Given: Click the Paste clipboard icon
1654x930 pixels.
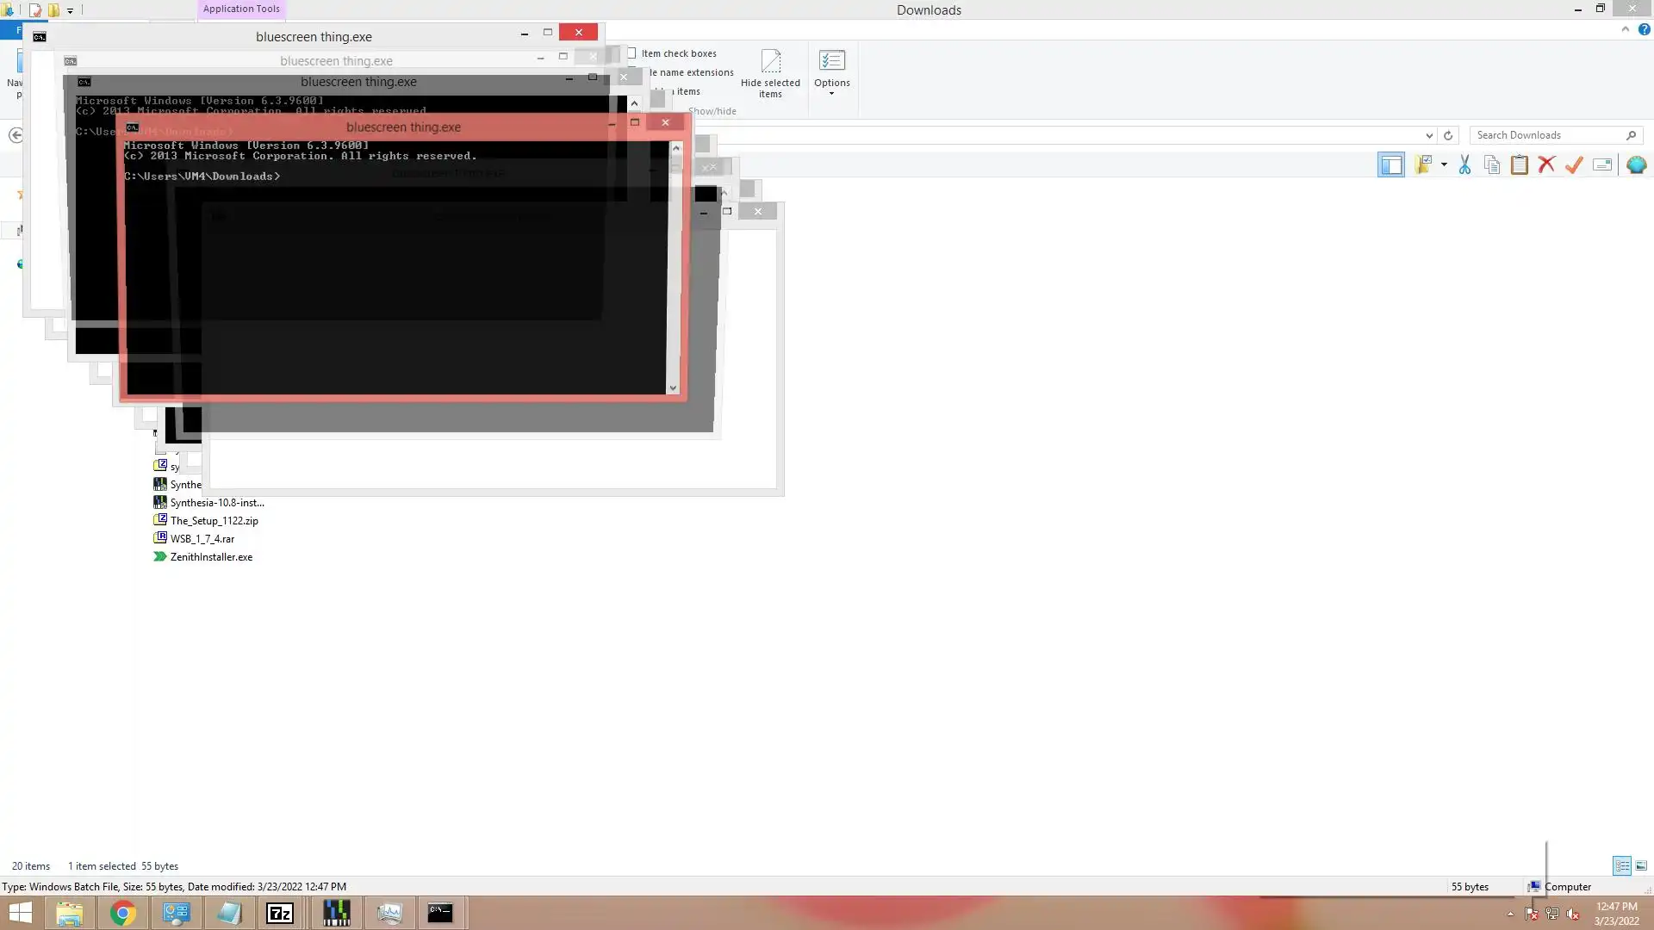Looking at the screenshot, I should pos(1520,164).
